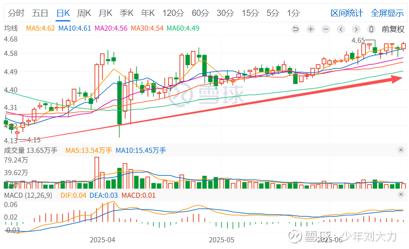Click the 39.62万 volume axis label

[16, 173]
